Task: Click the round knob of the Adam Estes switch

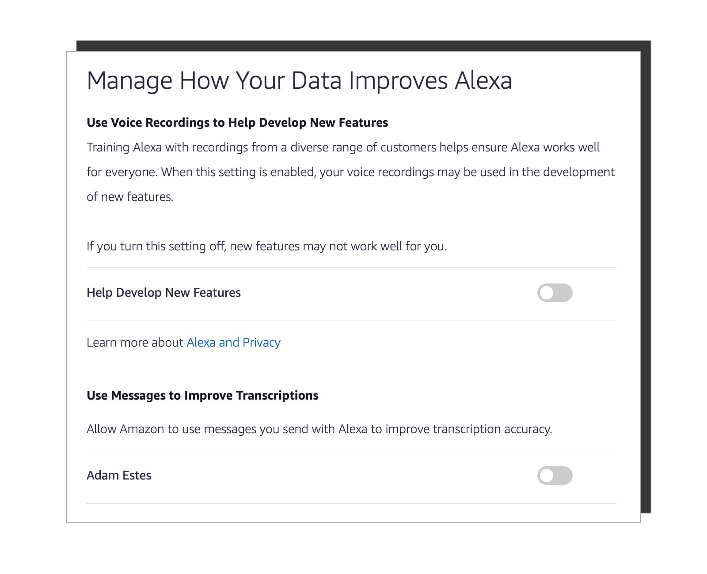Action: pyautogui.click(x=547, y=476)
